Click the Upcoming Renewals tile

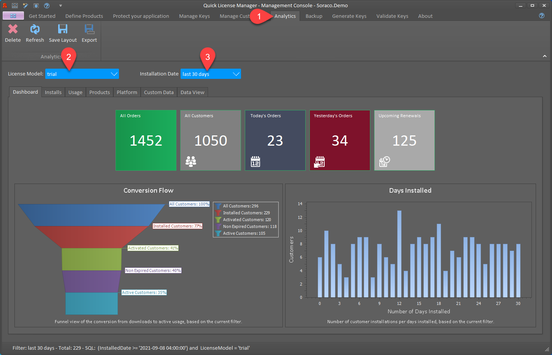tap(404, 140)
